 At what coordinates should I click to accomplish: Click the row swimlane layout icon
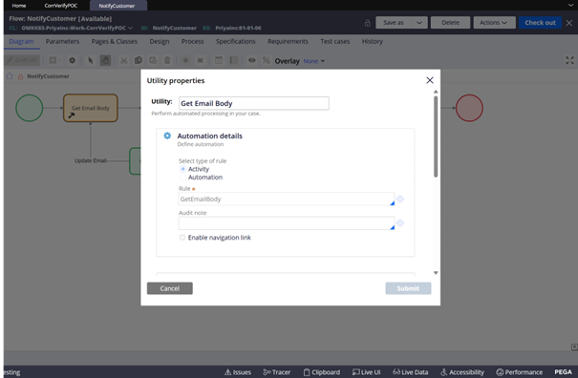(x=233, y=60)
